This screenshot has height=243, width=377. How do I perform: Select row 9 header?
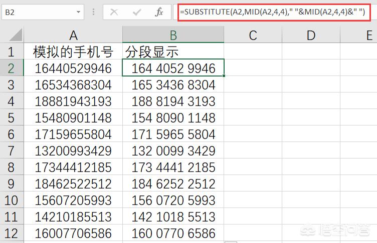[x=12, y=183]
